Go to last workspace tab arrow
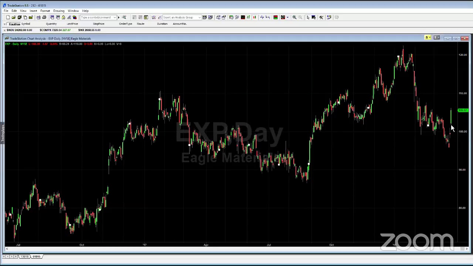This screenshot has width=473, height=266. point(16,256)
